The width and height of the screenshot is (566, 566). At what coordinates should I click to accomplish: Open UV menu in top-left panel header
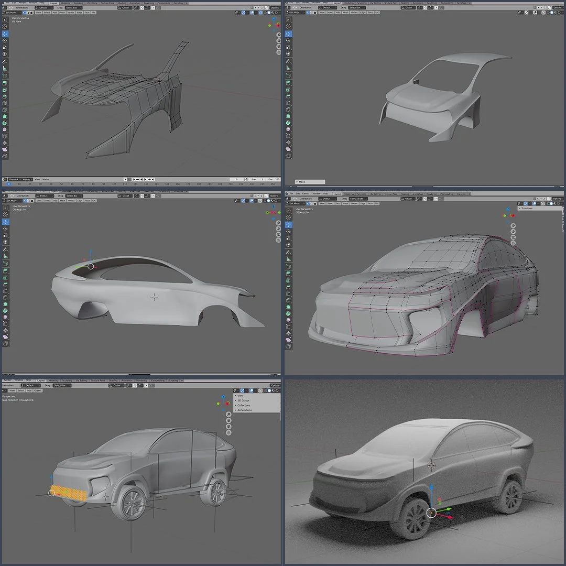pos(93,13)
